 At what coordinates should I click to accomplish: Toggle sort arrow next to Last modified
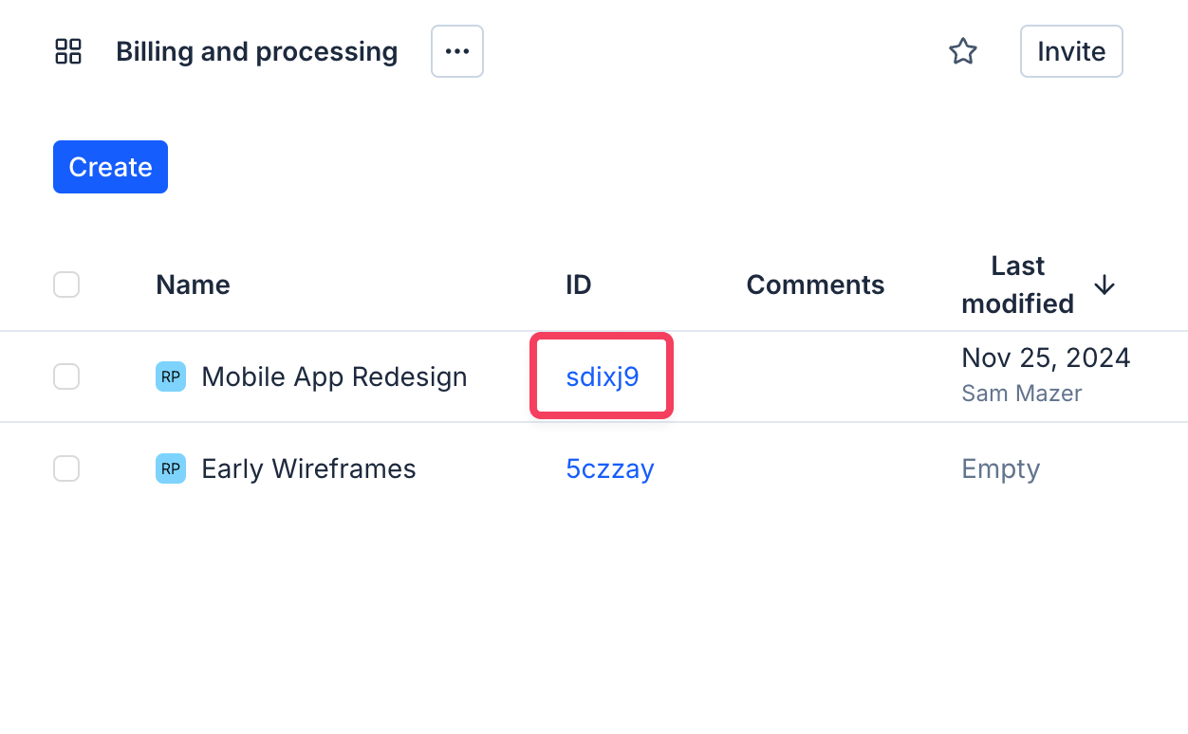tap(1104, 284)
